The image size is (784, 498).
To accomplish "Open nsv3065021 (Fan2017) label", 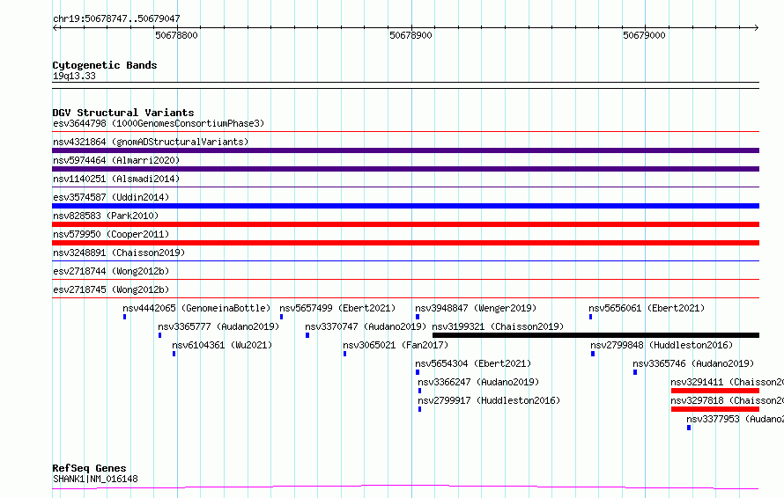I will click(x=396, y=345).
